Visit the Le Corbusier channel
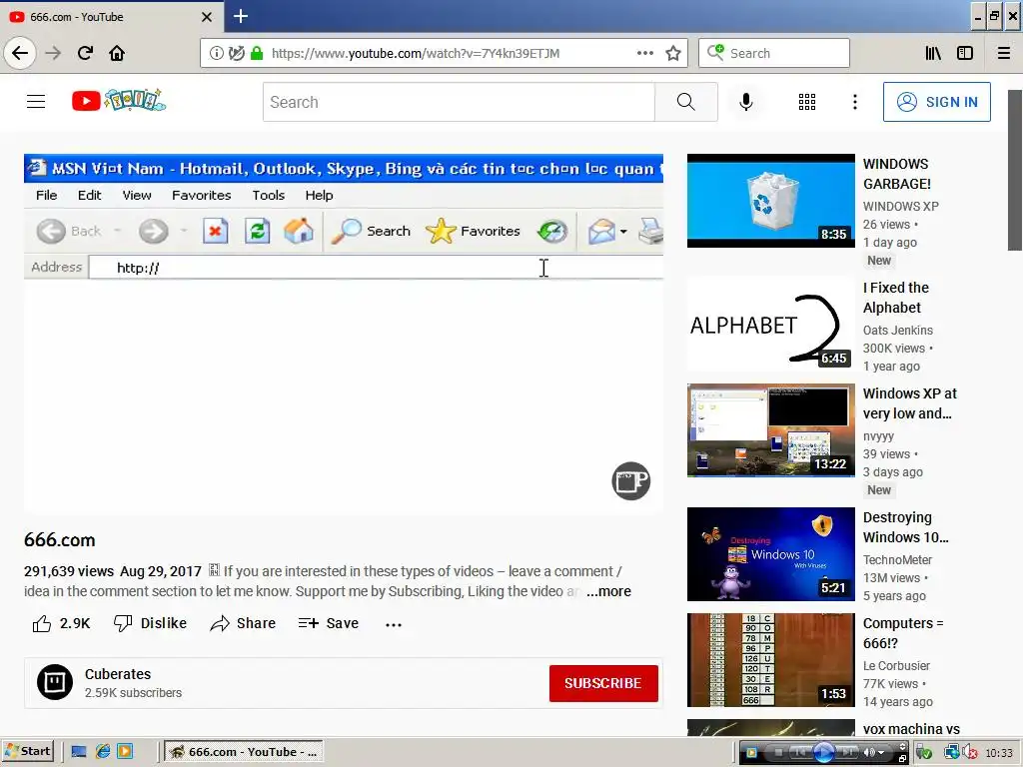The width and height of the screenshot is (1023, 767). coord(896,665)
